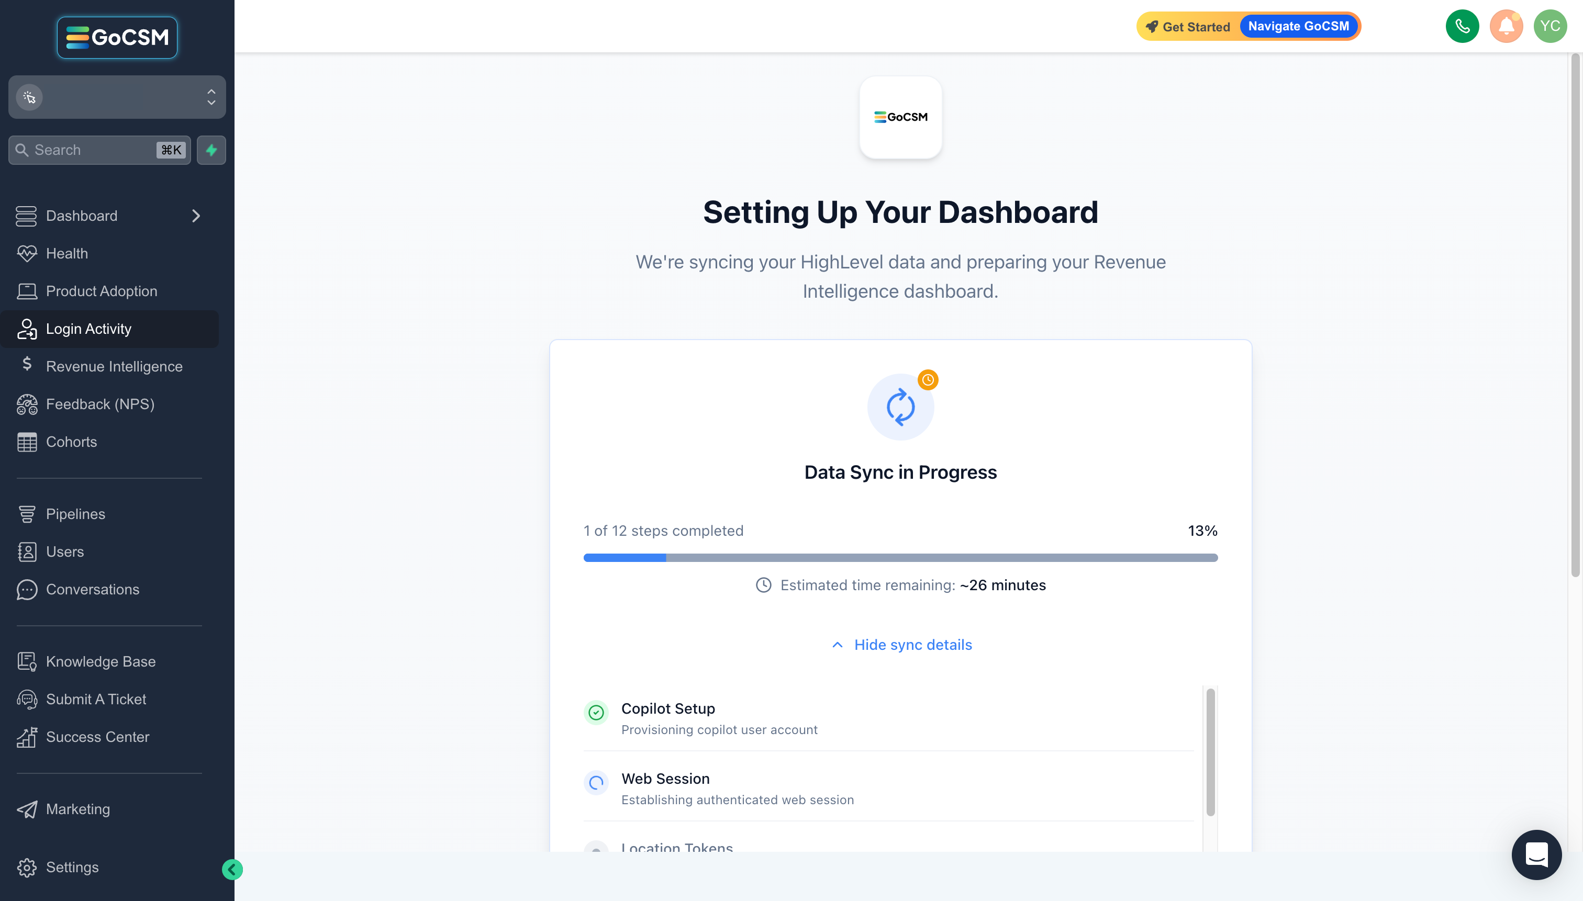Click Hide sync details link

(913, 645)
